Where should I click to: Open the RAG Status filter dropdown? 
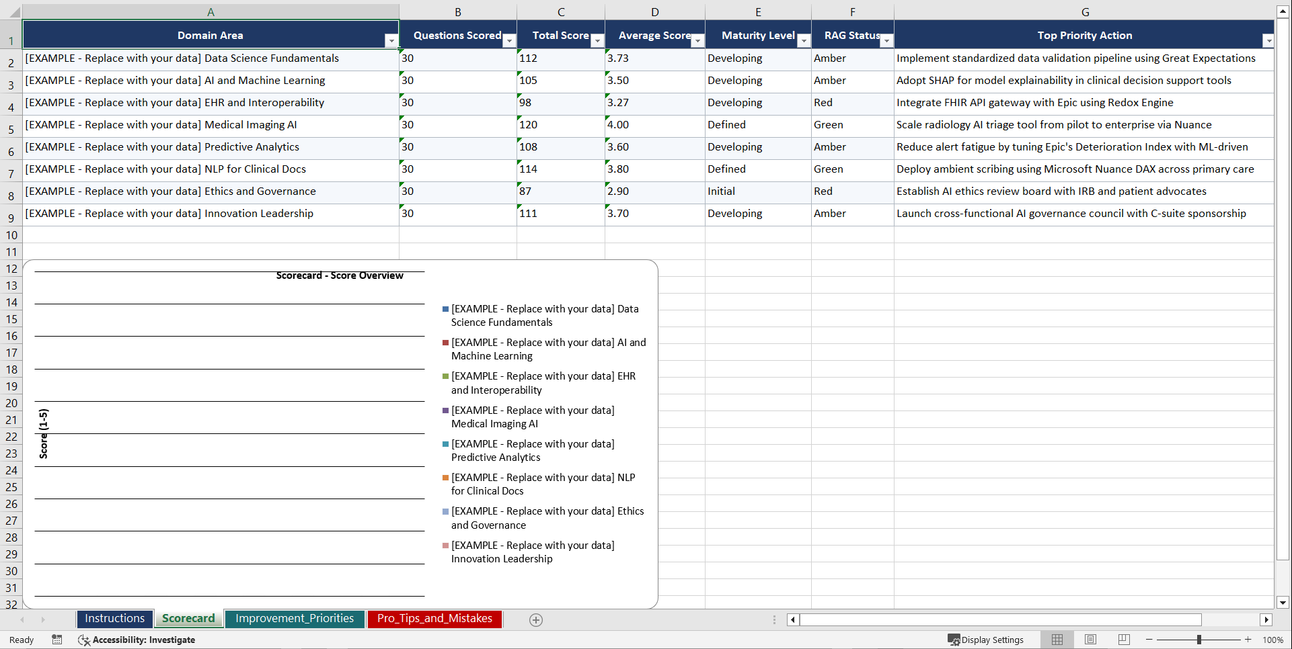[x=886, y=41]
